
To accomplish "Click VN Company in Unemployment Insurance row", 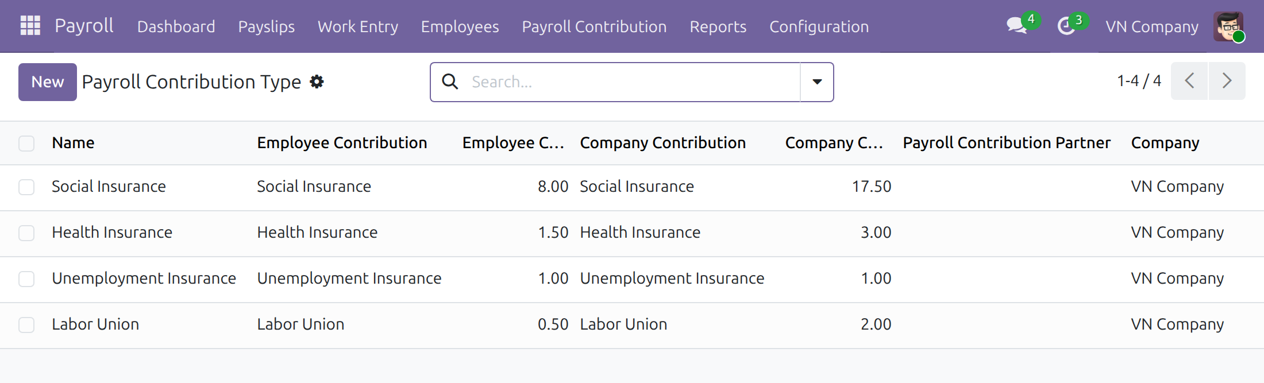I will pos(1177,278).
